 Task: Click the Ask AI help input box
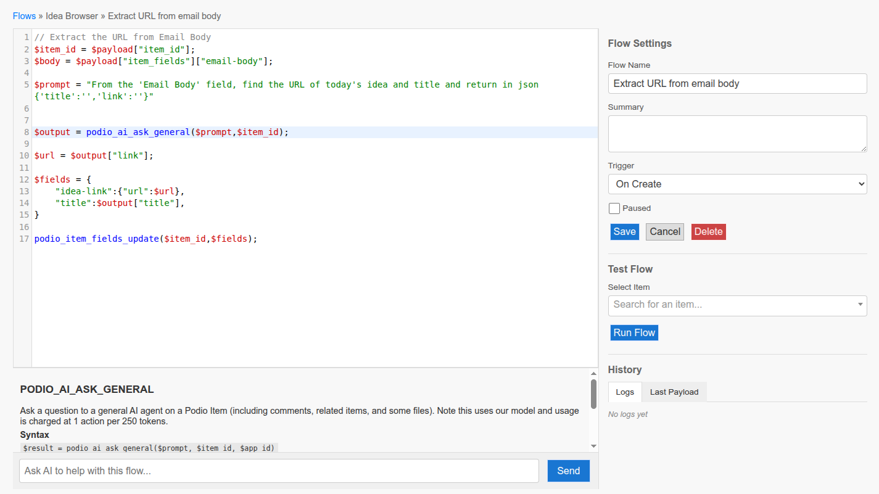point(279,471)
